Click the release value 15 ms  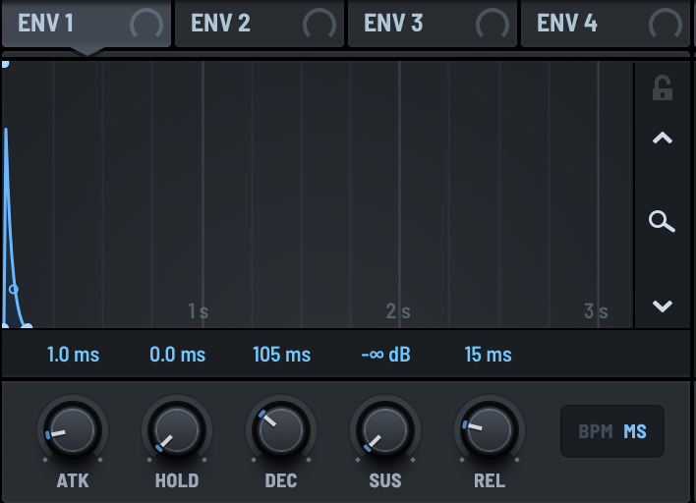(x=488, y=355)
